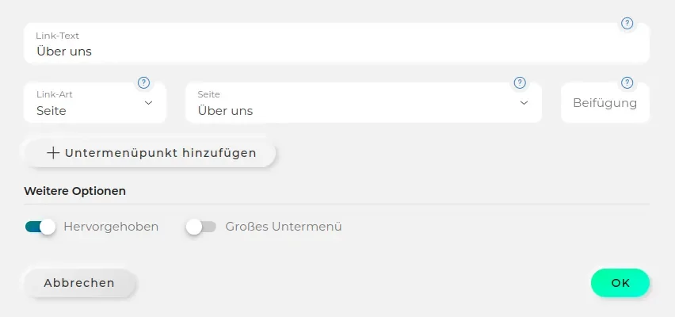
Task: Show the Link-Art help tooltip icon
Action: (143, 82)
